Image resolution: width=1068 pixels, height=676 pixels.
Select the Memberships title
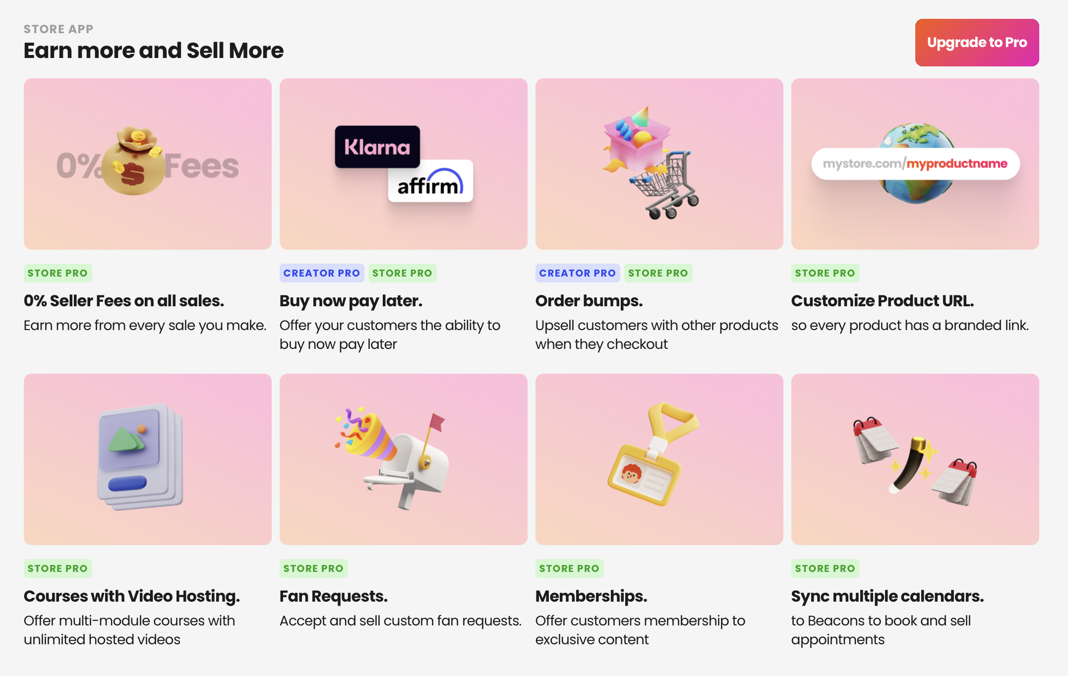click(x=592, y=596)
